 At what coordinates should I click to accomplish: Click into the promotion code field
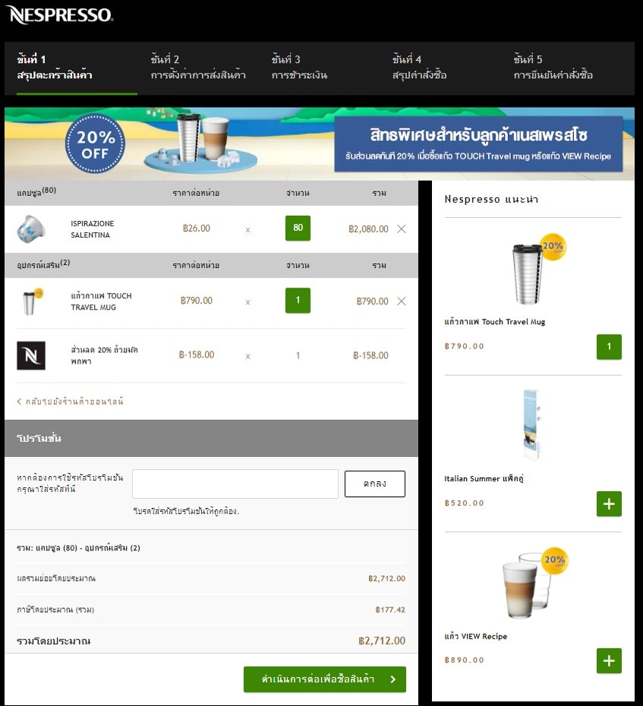pyautogui.click(x=235, y=484)
